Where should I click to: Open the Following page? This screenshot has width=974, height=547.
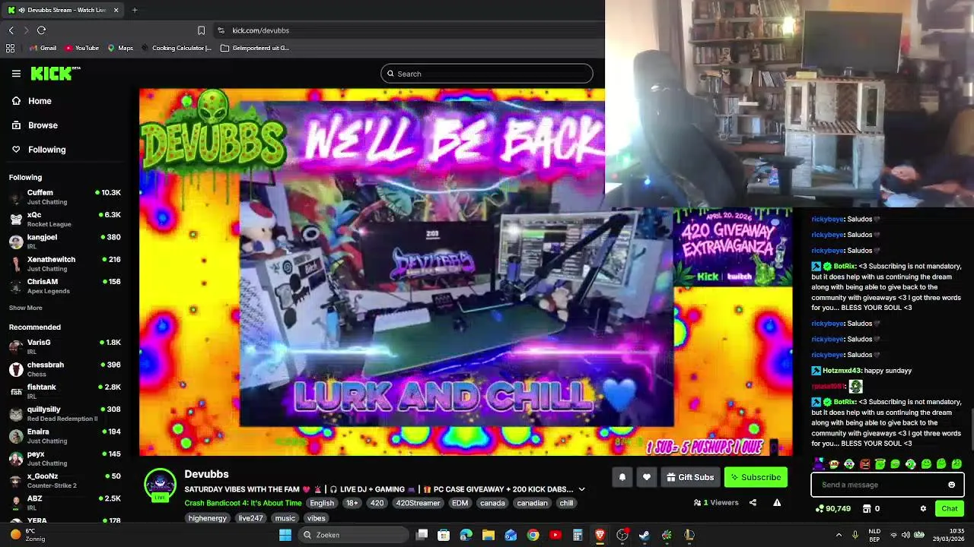coord(47,150)
